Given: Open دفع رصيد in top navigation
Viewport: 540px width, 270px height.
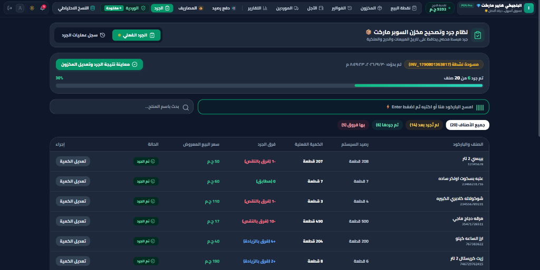Looking at the screenshot, I should pyautogui.click(x=224, y=8).
